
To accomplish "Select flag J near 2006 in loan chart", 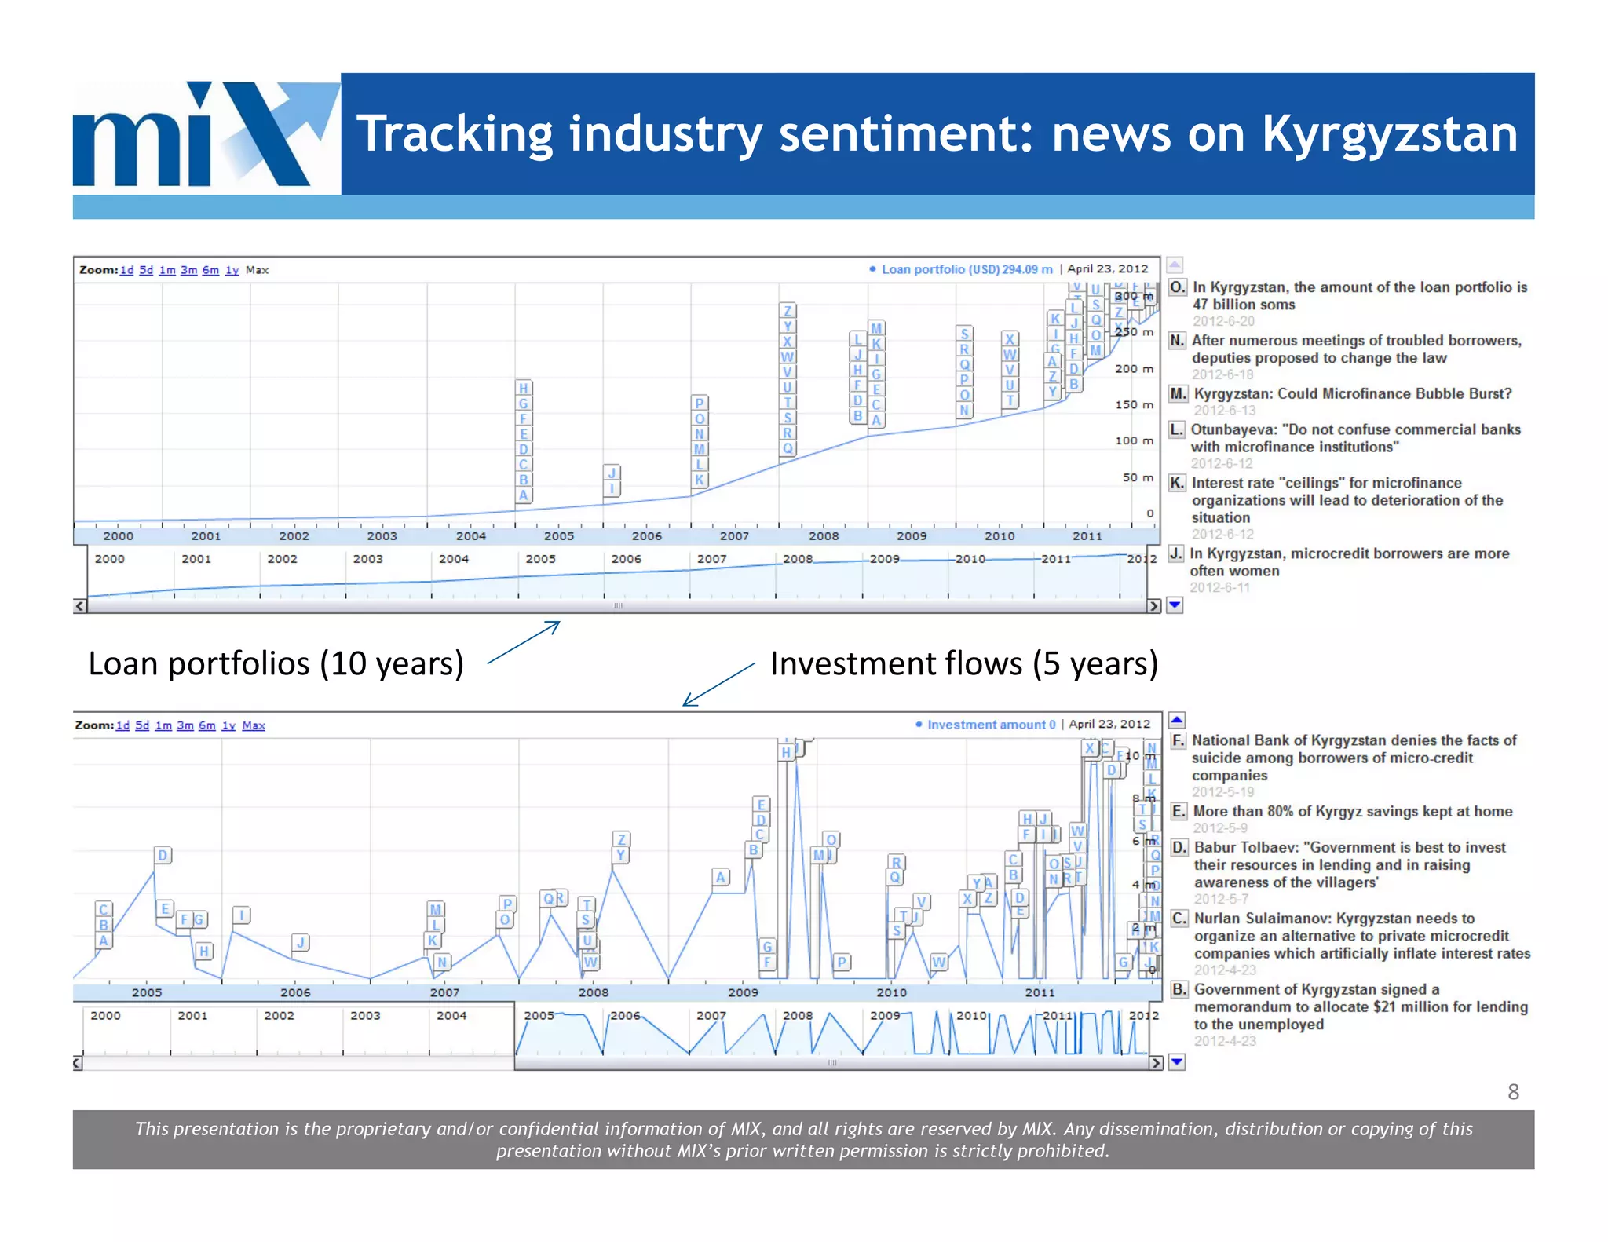I will (612, 473).
